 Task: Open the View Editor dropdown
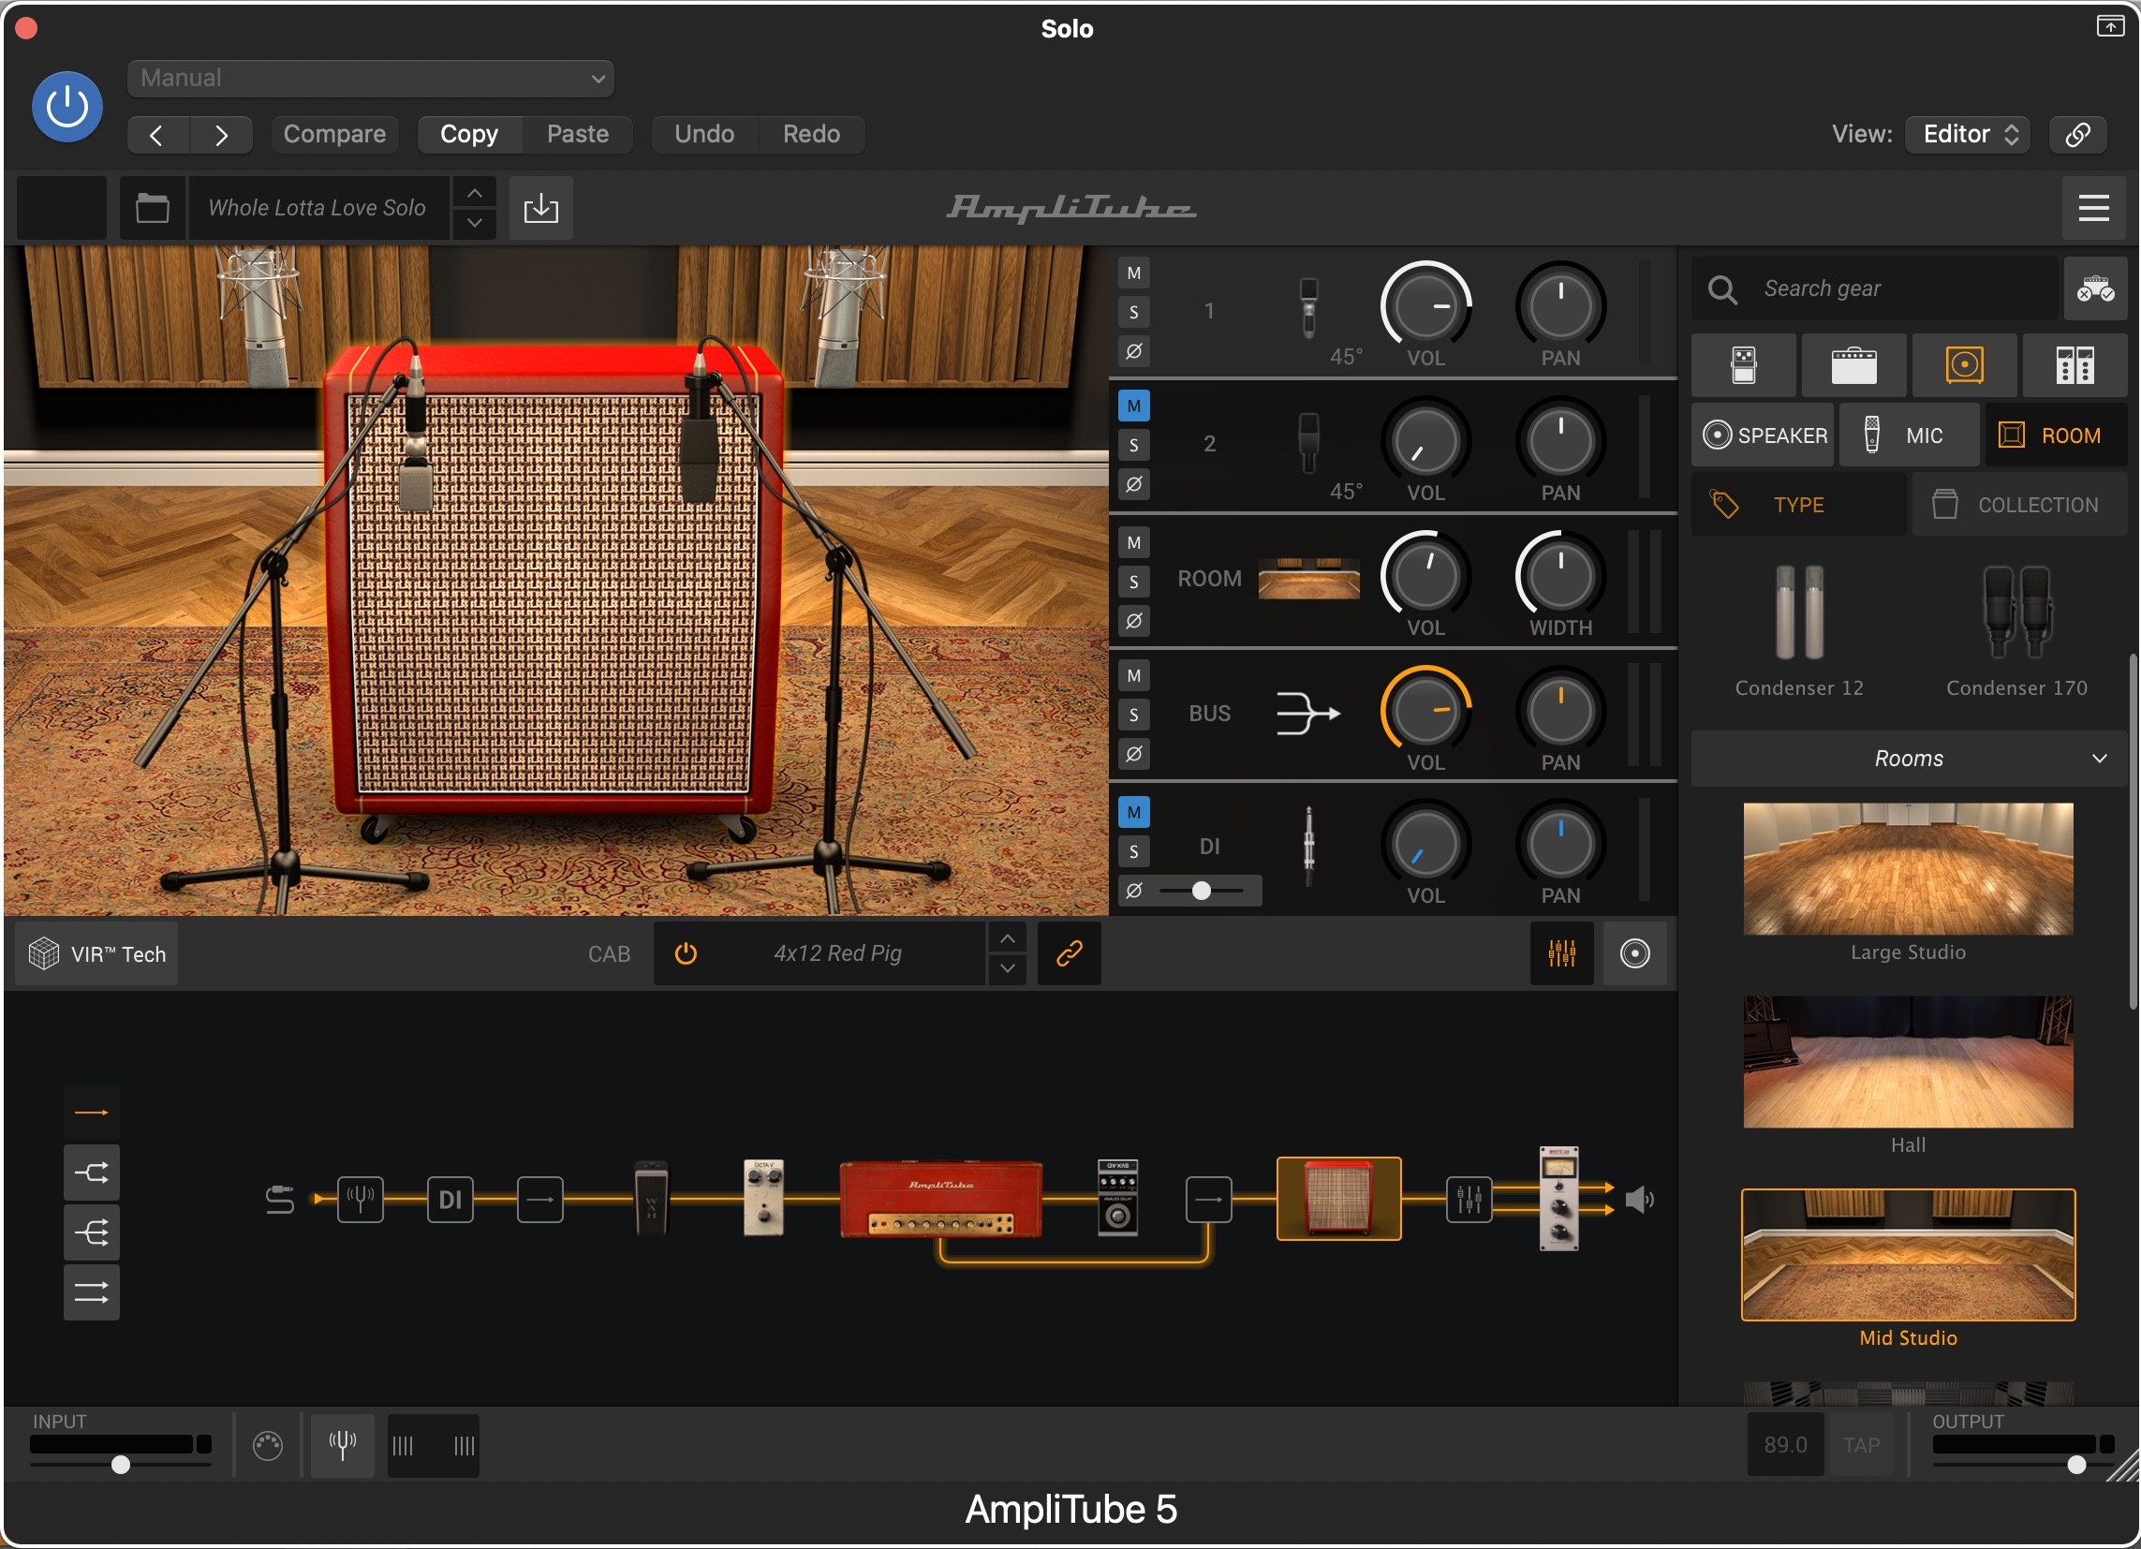(x=1968, y=134)
